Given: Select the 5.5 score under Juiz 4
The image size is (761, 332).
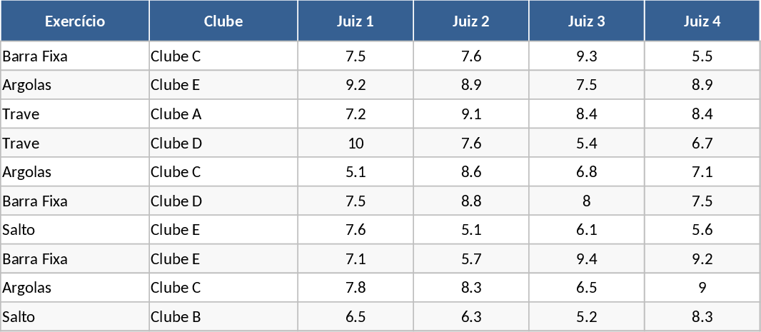Looking at the screenshot, I should pyautogui.click(x=702, y=56).
